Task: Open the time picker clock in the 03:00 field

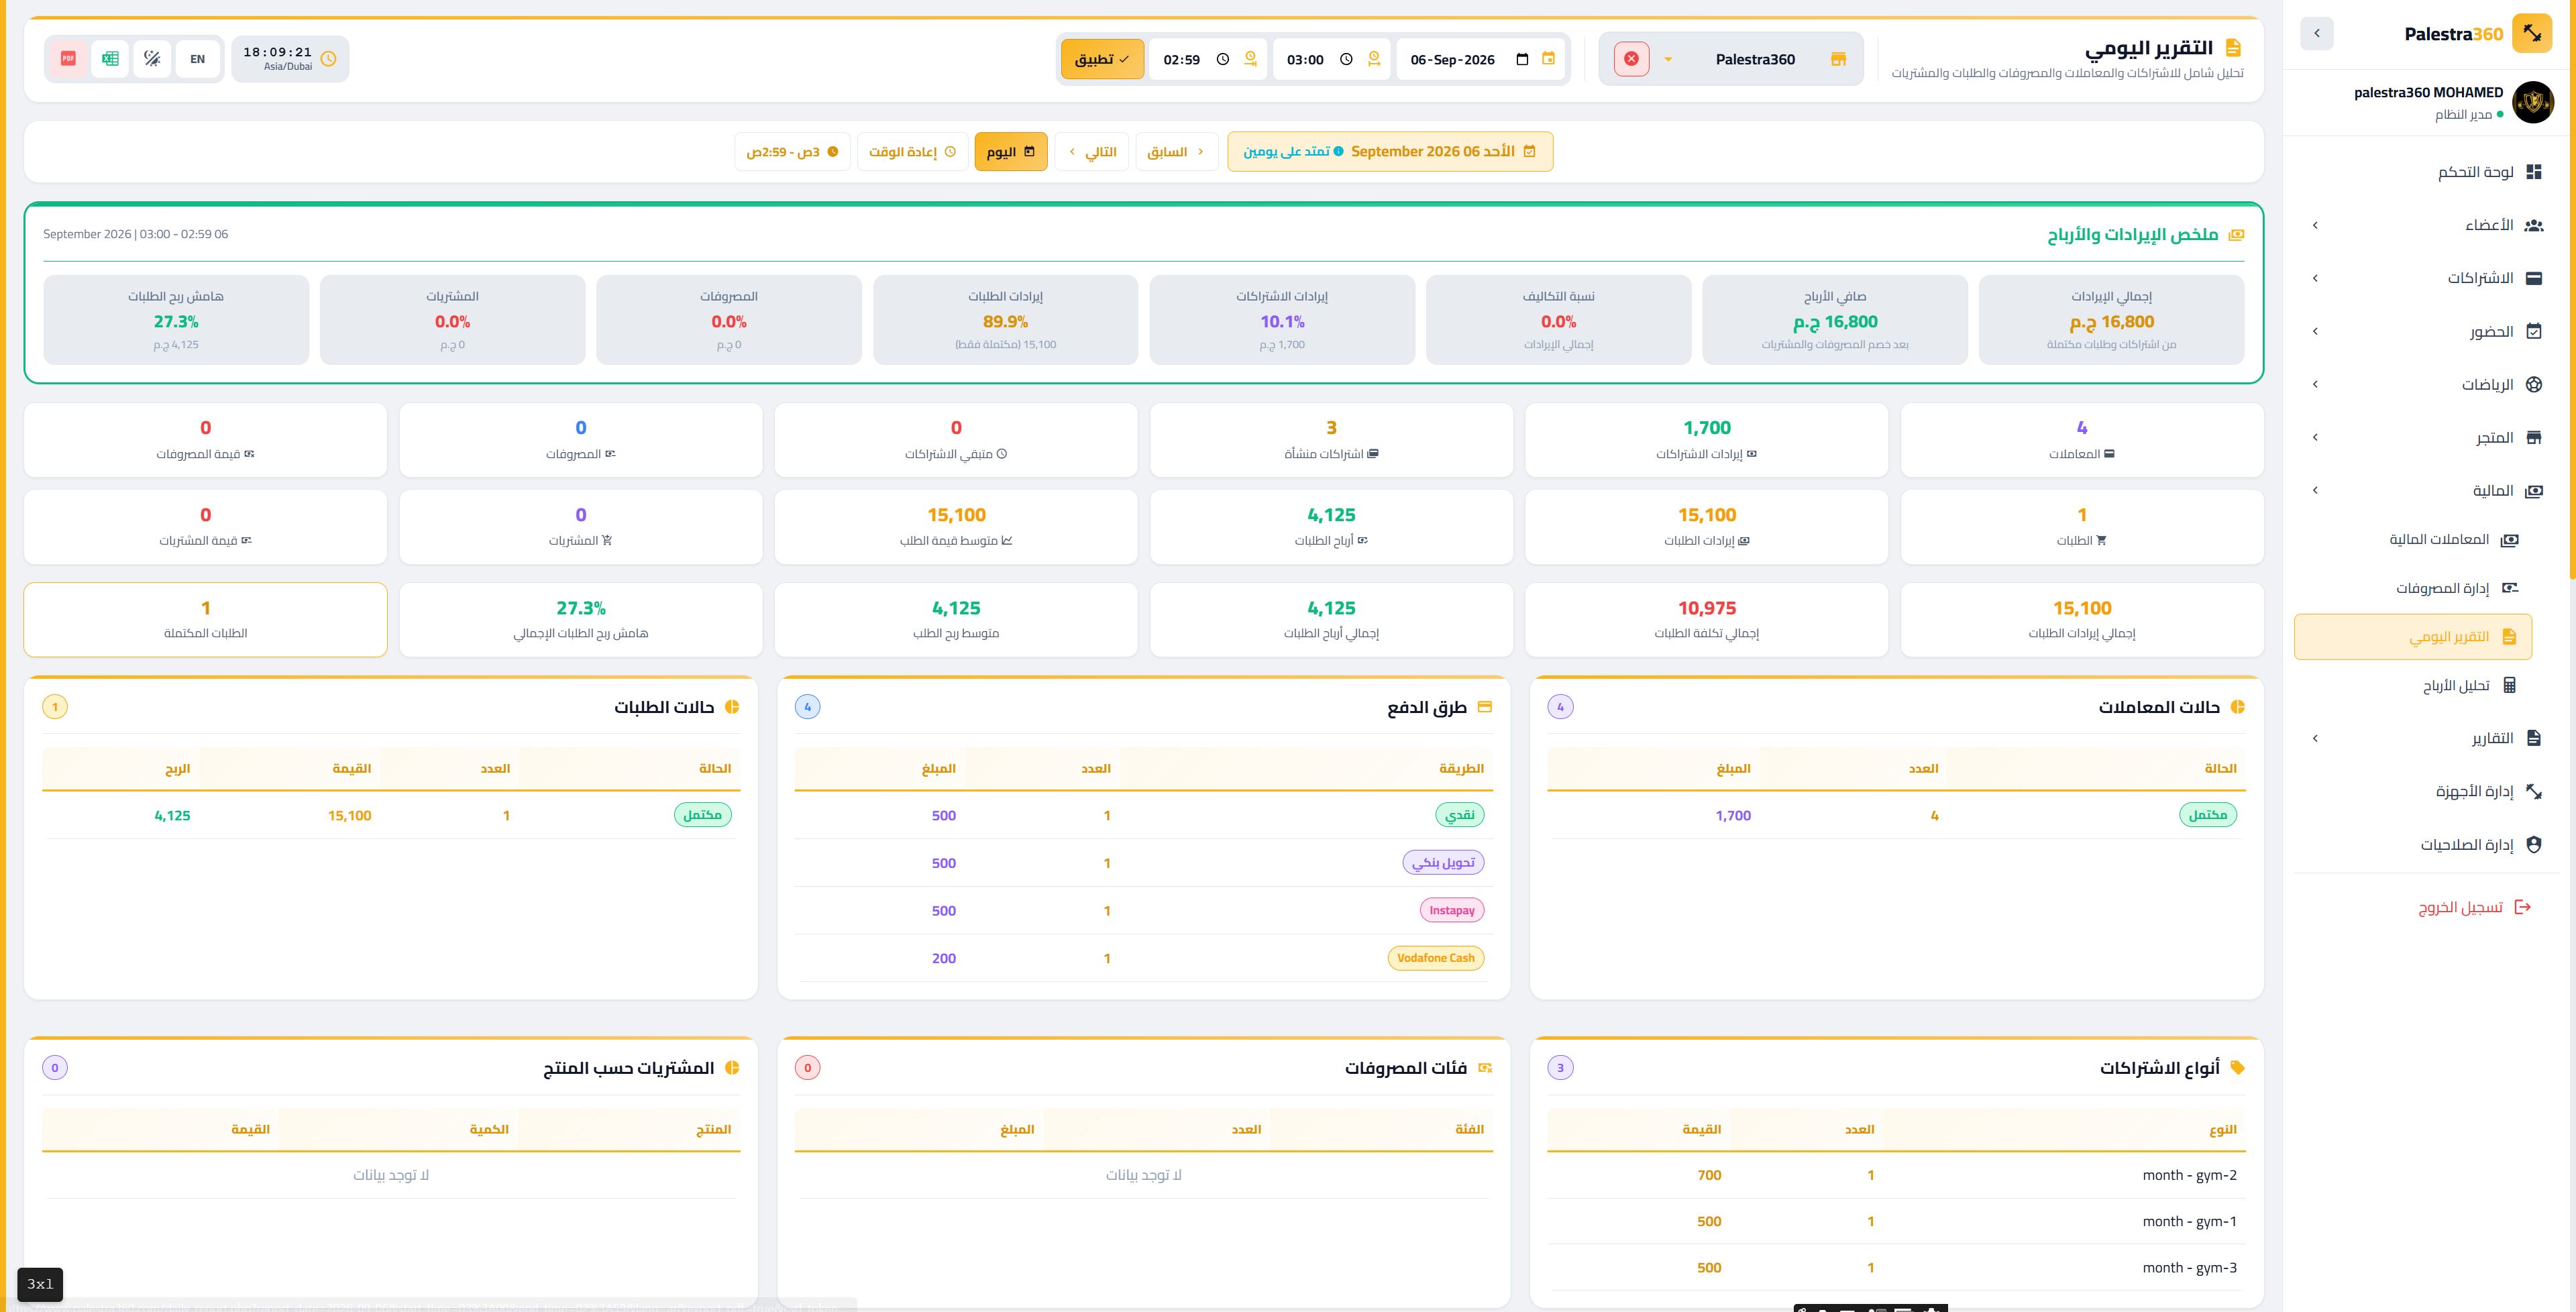Action: [1346, 59]
